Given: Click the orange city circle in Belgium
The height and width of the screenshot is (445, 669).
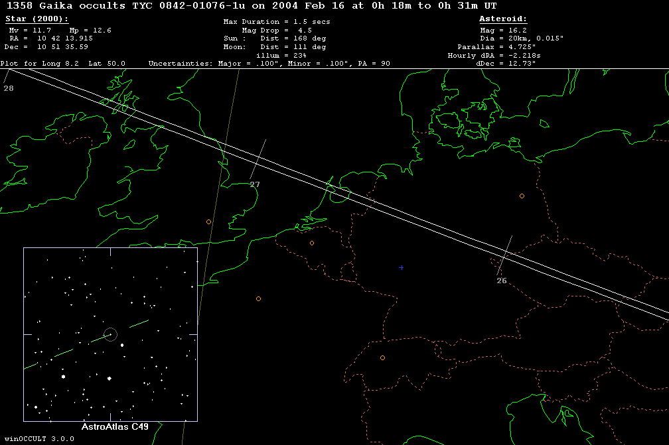Looking at the screenshot, I should tap(311, 243).
